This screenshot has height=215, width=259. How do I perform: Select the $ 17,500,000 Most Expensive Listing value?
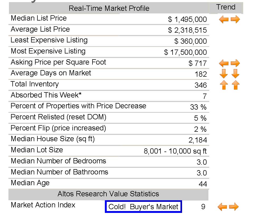click(185, 52)
